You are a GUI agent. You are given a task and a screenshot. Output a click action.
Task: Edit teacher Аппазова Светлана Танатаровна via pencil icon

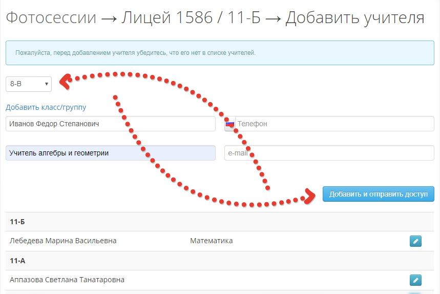[x=415, y=280]
